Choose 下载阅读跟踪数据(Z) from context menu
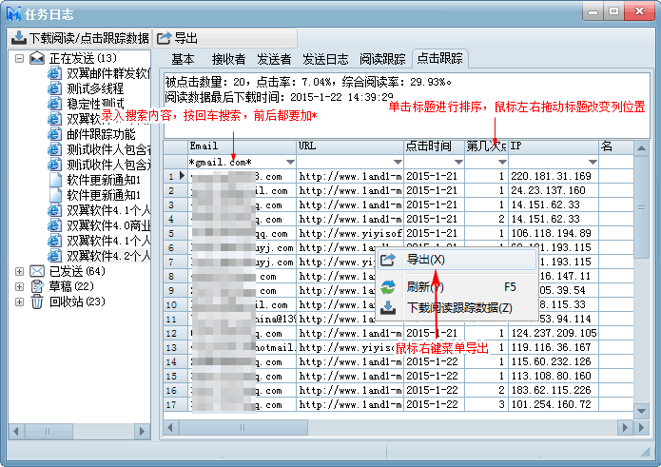Viewport: 661px width, 467px height. click(457, 307)
